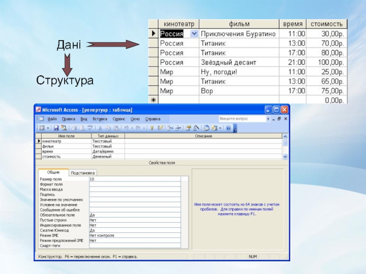Switch to the Подстановка tab
Image resolution: width=366 pixels, height=274 pixels.
click(x=83, y=173)
